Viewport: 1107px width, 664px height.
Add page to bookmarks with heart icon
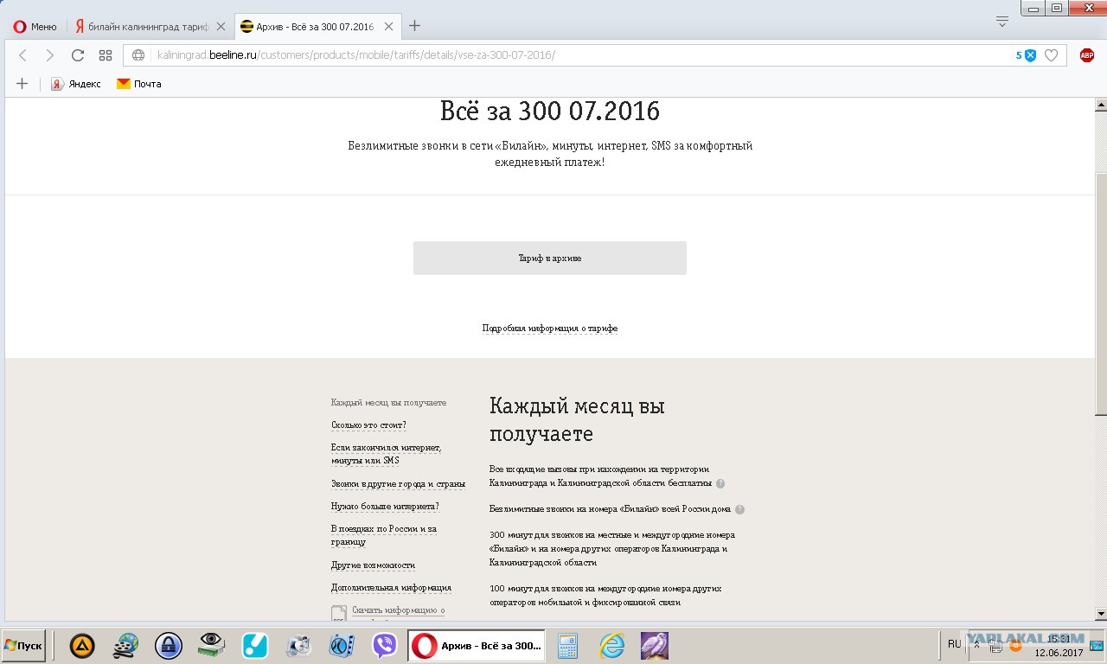point(1051,55)
